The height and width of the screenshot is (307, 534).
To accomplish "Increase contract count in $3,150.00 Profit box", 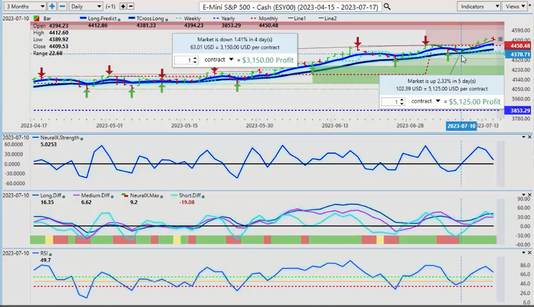I will pyautogui.click(x=196, y=58).
